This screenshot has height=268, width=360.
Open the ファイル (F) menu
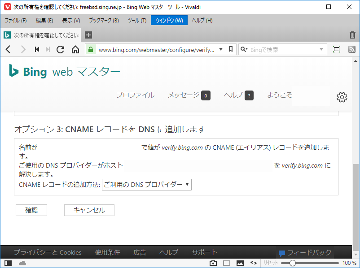[16, 21]
